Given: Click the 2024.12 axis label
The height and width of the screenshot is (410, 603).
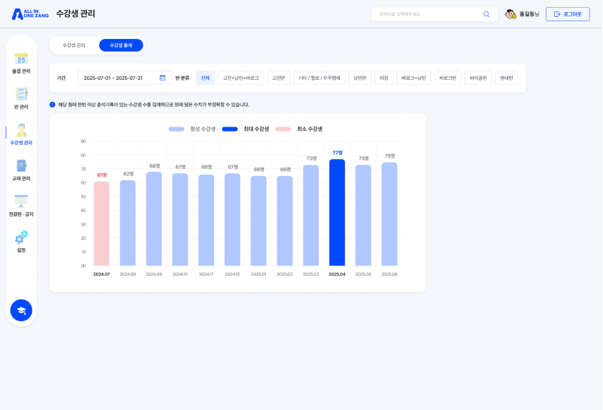Looking at the screenshot, I should pyautogui.click(x=233, y=274).
